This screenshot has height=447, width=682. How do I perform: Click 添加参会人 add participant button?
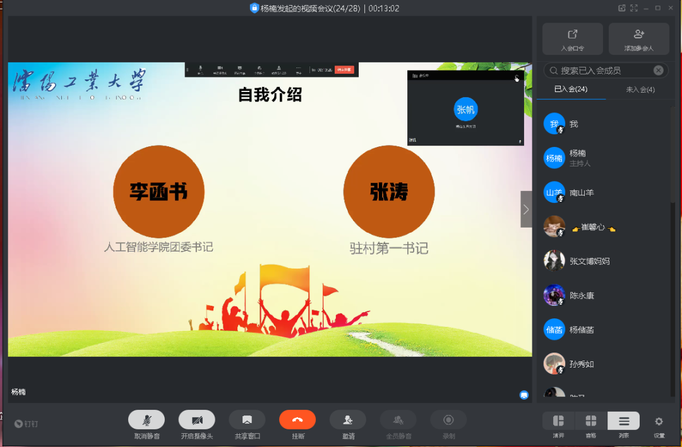(x=638, y=39)
